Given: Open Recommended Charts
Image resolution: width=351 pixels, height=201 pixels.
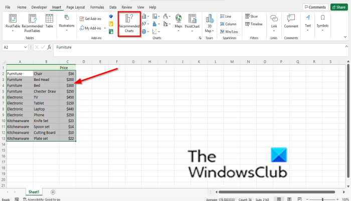Looking at the screenshot, I should pos(129,24).
